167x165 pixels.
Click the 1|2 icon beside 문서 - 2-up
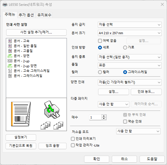tap(10, 61)
